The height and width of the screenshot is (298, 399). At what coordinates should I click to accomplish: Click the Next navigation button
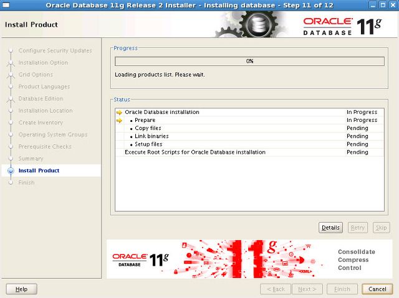[x=307, y=289]
